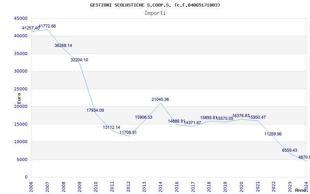The image size is (310, 194).
Task: Click the y-axis tick 20000
Action: (21, 106)
